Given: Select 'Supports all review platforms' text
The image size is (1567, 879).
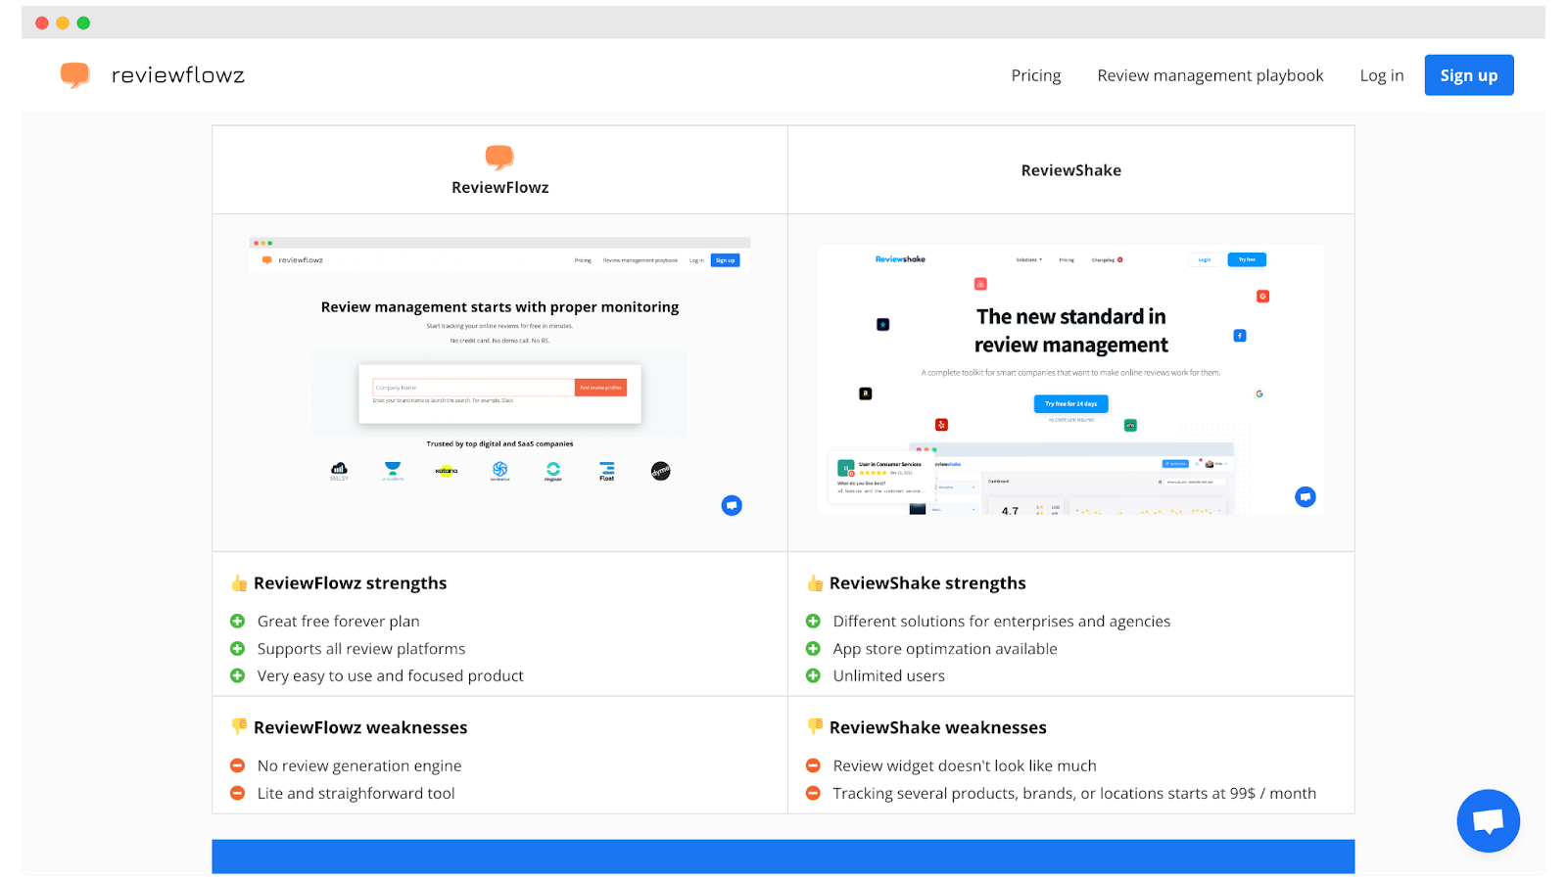Looking at the screenshot, I should 361,649.
